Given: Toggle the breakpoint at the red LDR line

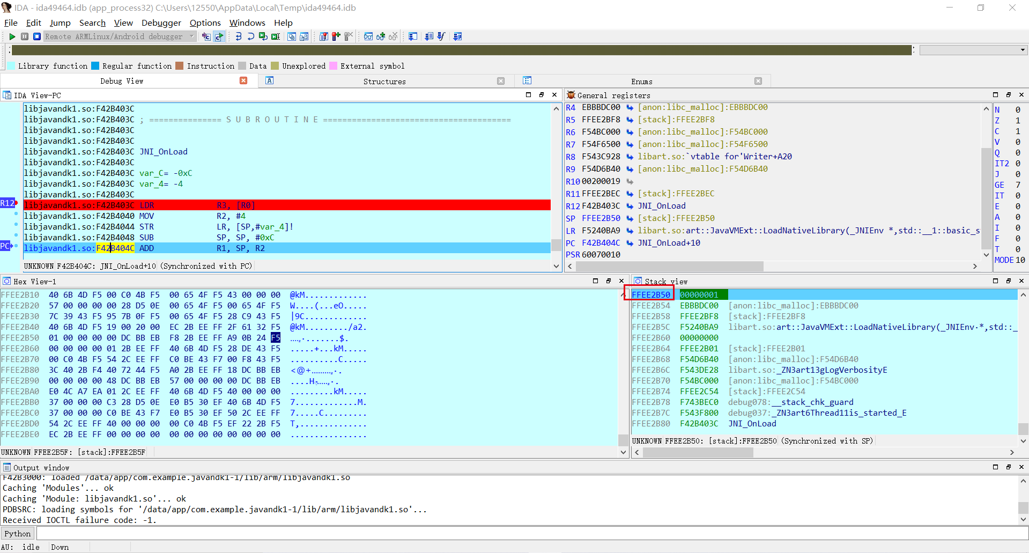Looking at the screenshot, I should click(x=16, y=203).
